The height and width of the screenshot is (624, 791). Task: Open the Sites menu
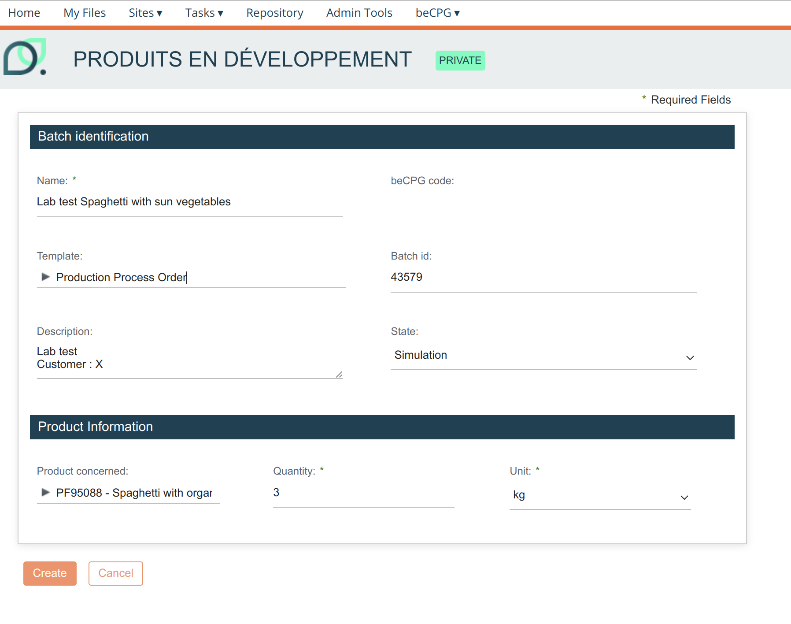pos(145,13)
